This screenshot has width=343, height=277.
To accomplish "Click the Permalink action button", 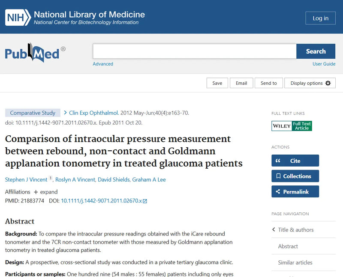I will (x=295, y=191).
